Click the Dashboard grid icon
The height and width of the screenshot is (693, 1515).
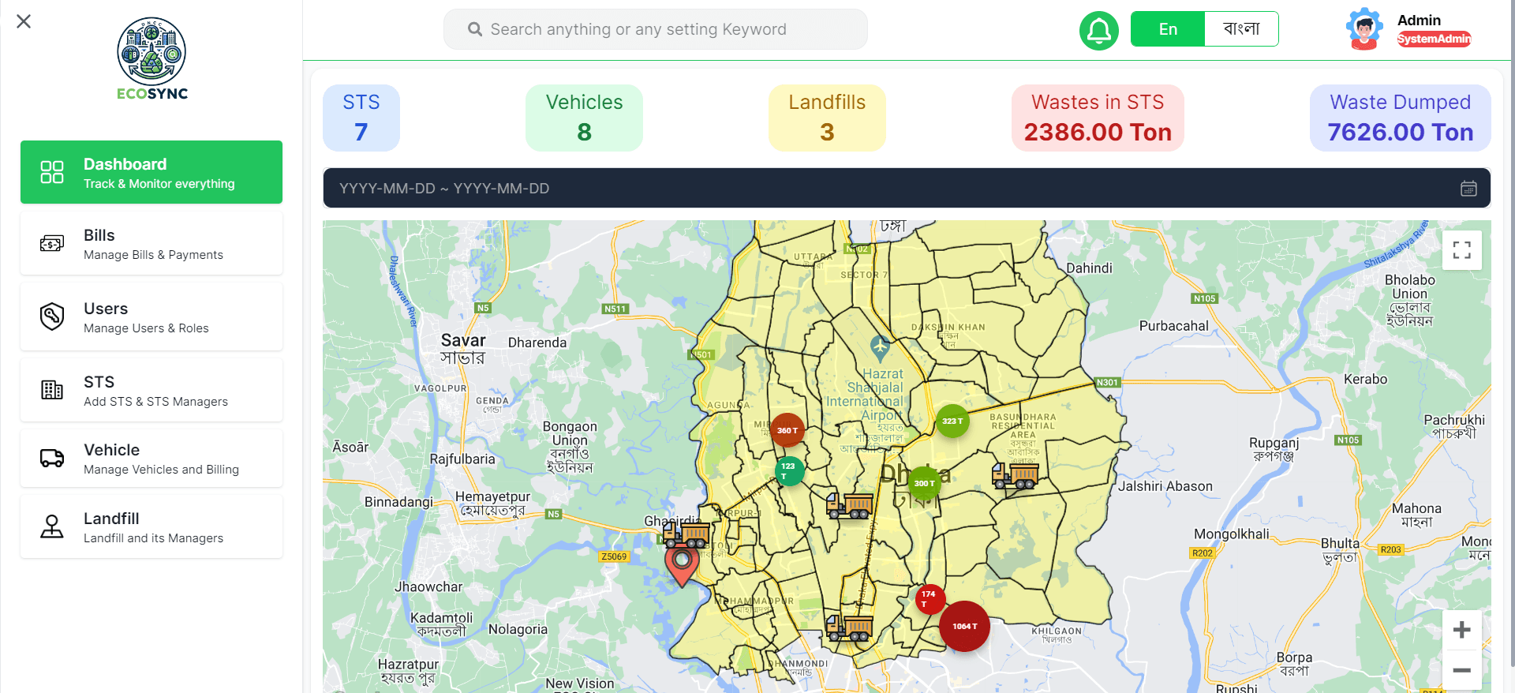(52, 172)
